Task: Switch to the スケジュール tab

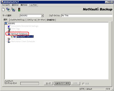Action: pos(32,20)
